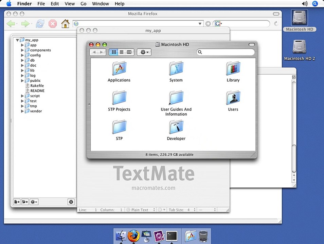Open the Finder menu

coord(24,3)
